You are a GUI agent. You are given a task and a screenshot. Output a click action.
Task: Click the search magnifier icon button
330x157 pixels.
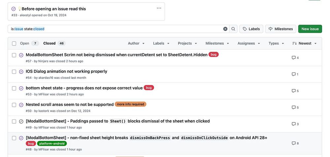tap(233, 29)
